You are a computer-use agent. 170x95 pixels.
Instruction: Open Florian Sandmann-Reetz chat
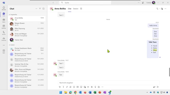click(27, 49)
